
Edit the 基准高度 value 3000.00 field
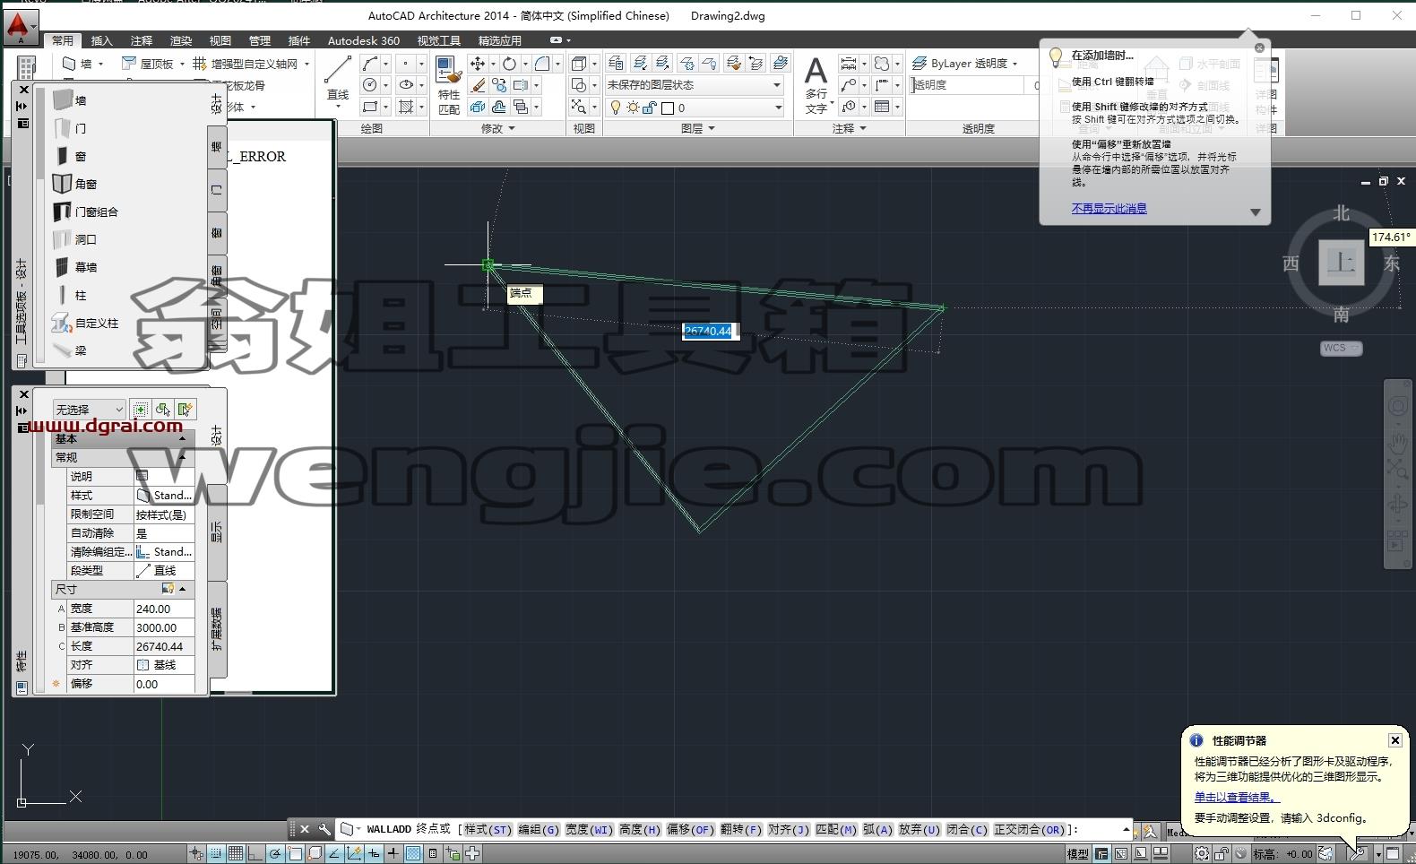pos(164,627)
